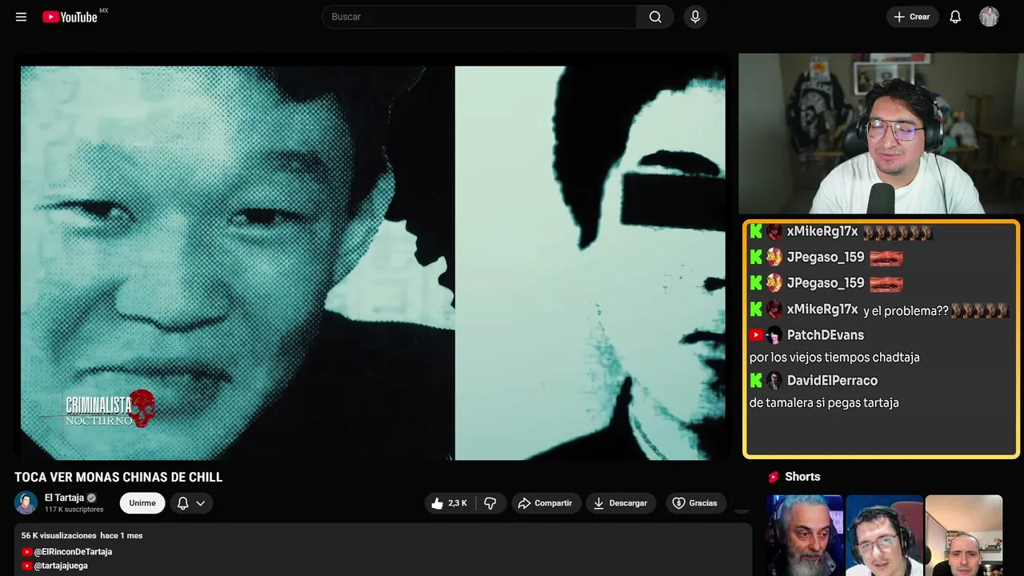Click the 117 K suscriptores count
This screenshot has height=576, width=1024.
pos(74,510)
